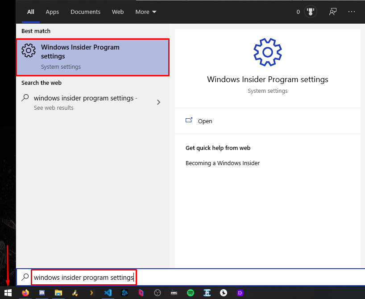The width and height of the screenshot is (365, 299).
Task: Open the Becoming a Windows Insider link
Action: click(223, 163)
